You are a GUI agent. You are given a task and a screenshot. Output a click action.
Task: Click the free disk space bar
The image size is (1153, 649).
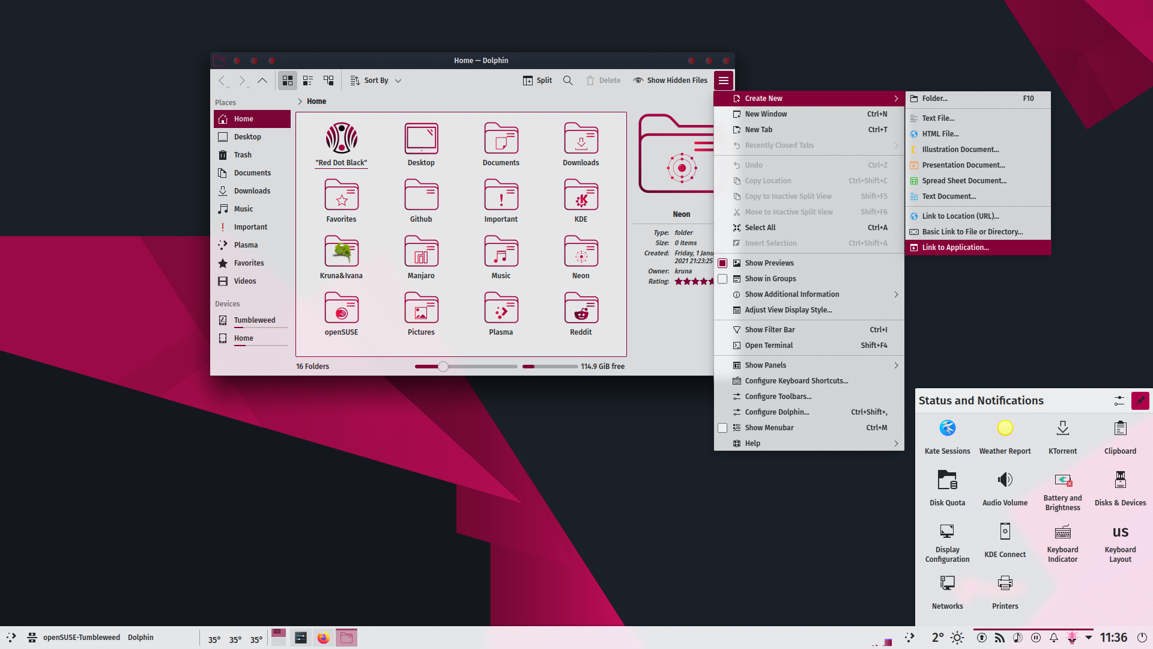[x=549, y=367]
